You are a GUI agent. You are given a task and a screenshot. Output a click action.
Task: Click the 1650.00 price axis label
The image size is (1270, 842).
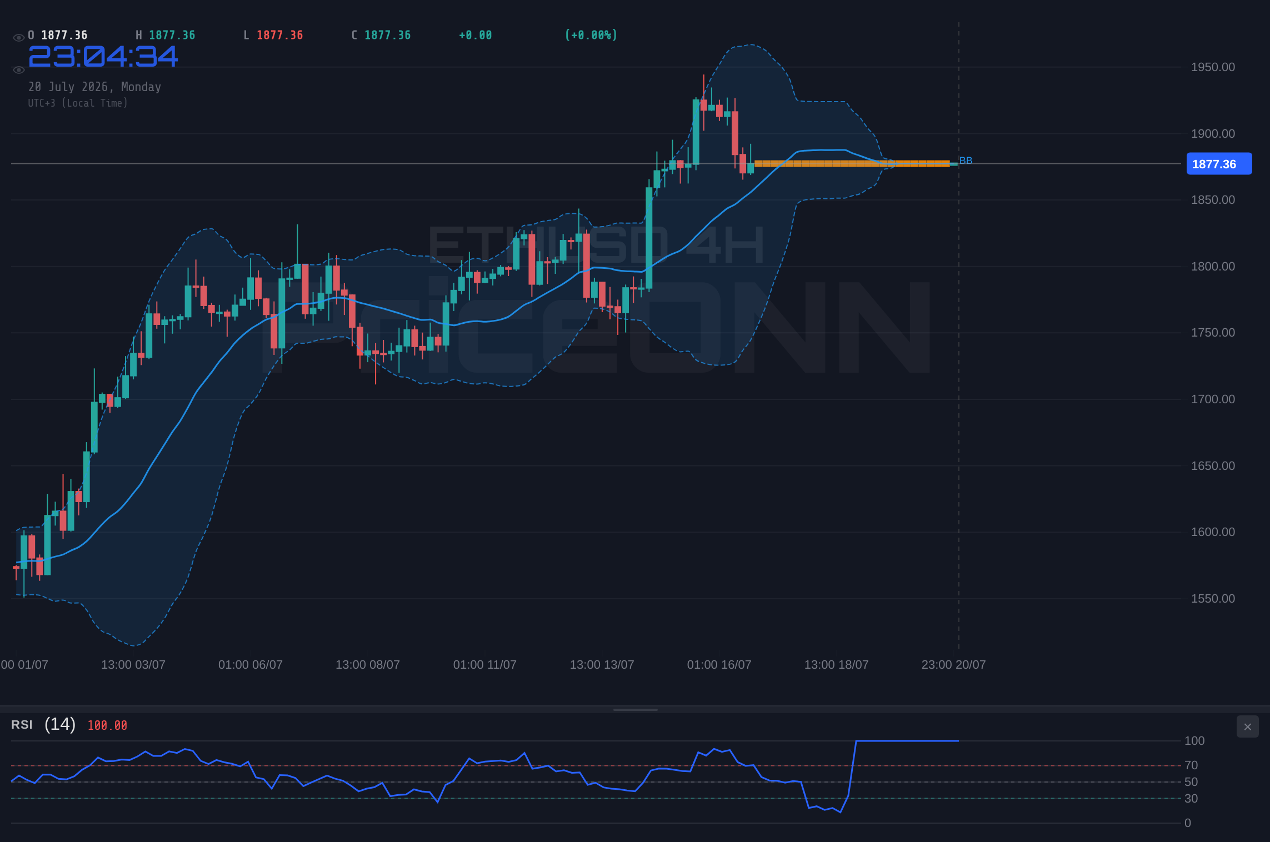coord(1213,466)
